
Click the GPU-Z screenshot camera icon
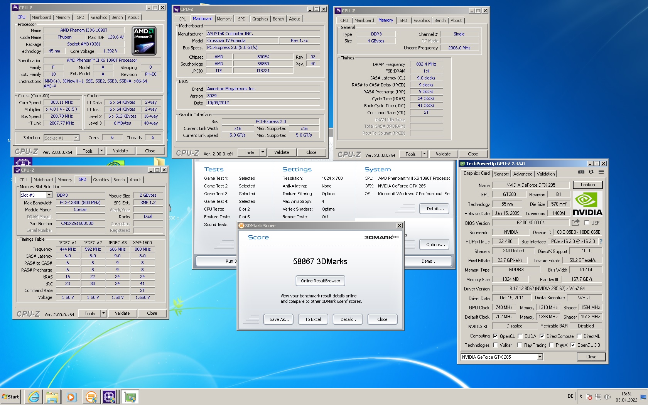pyautogui.click(x=581, y=172)
